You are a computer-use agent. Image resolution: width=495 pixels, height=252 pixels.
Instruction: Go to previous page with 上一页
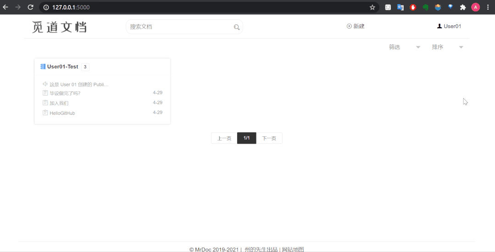pos(224,138)
